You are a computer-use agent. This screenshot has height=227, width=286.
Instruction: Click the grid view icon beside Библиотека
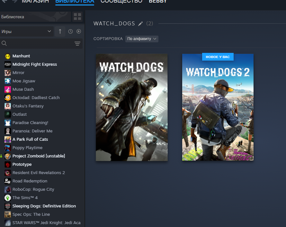coord(77,17)
